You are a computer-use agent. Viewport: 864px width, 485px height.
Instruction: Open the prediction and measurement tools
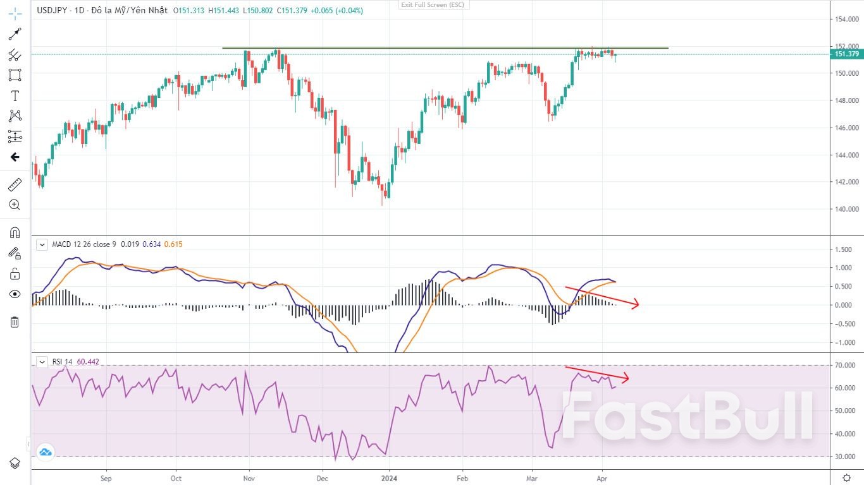pos(15,136)
